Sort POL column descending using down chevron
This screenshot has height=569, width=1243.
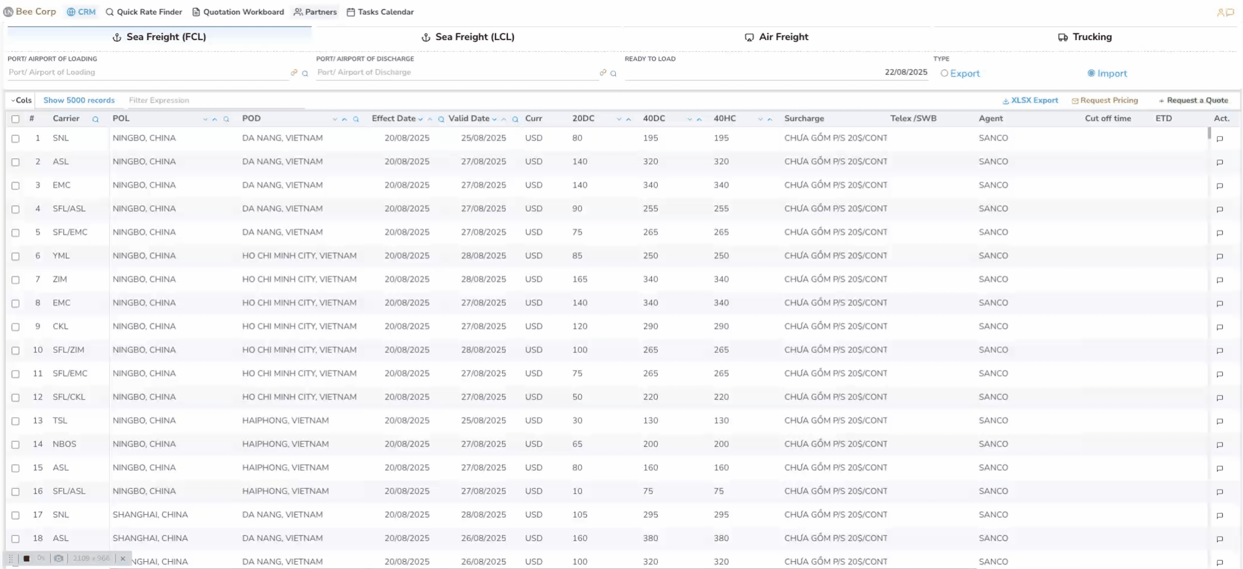tap(205, 120)
